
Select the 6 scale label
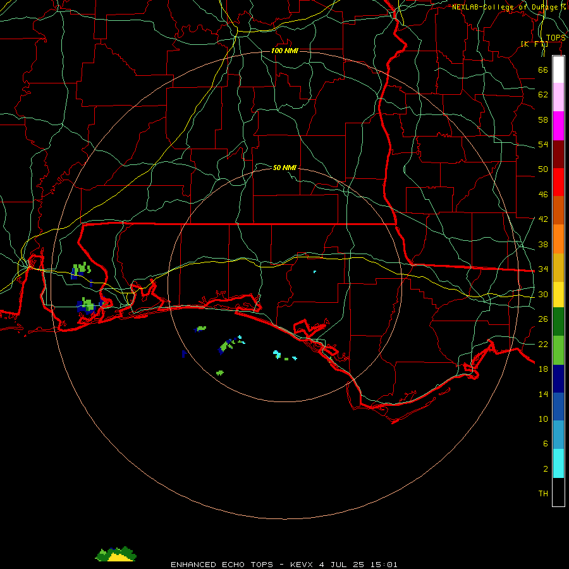546,444
